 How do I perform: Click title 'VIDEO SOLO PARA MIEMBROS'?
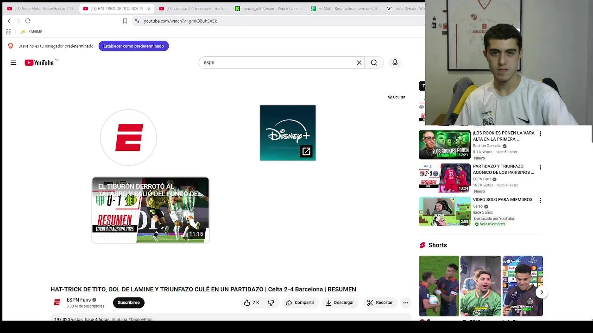click(x=503, y=200)
